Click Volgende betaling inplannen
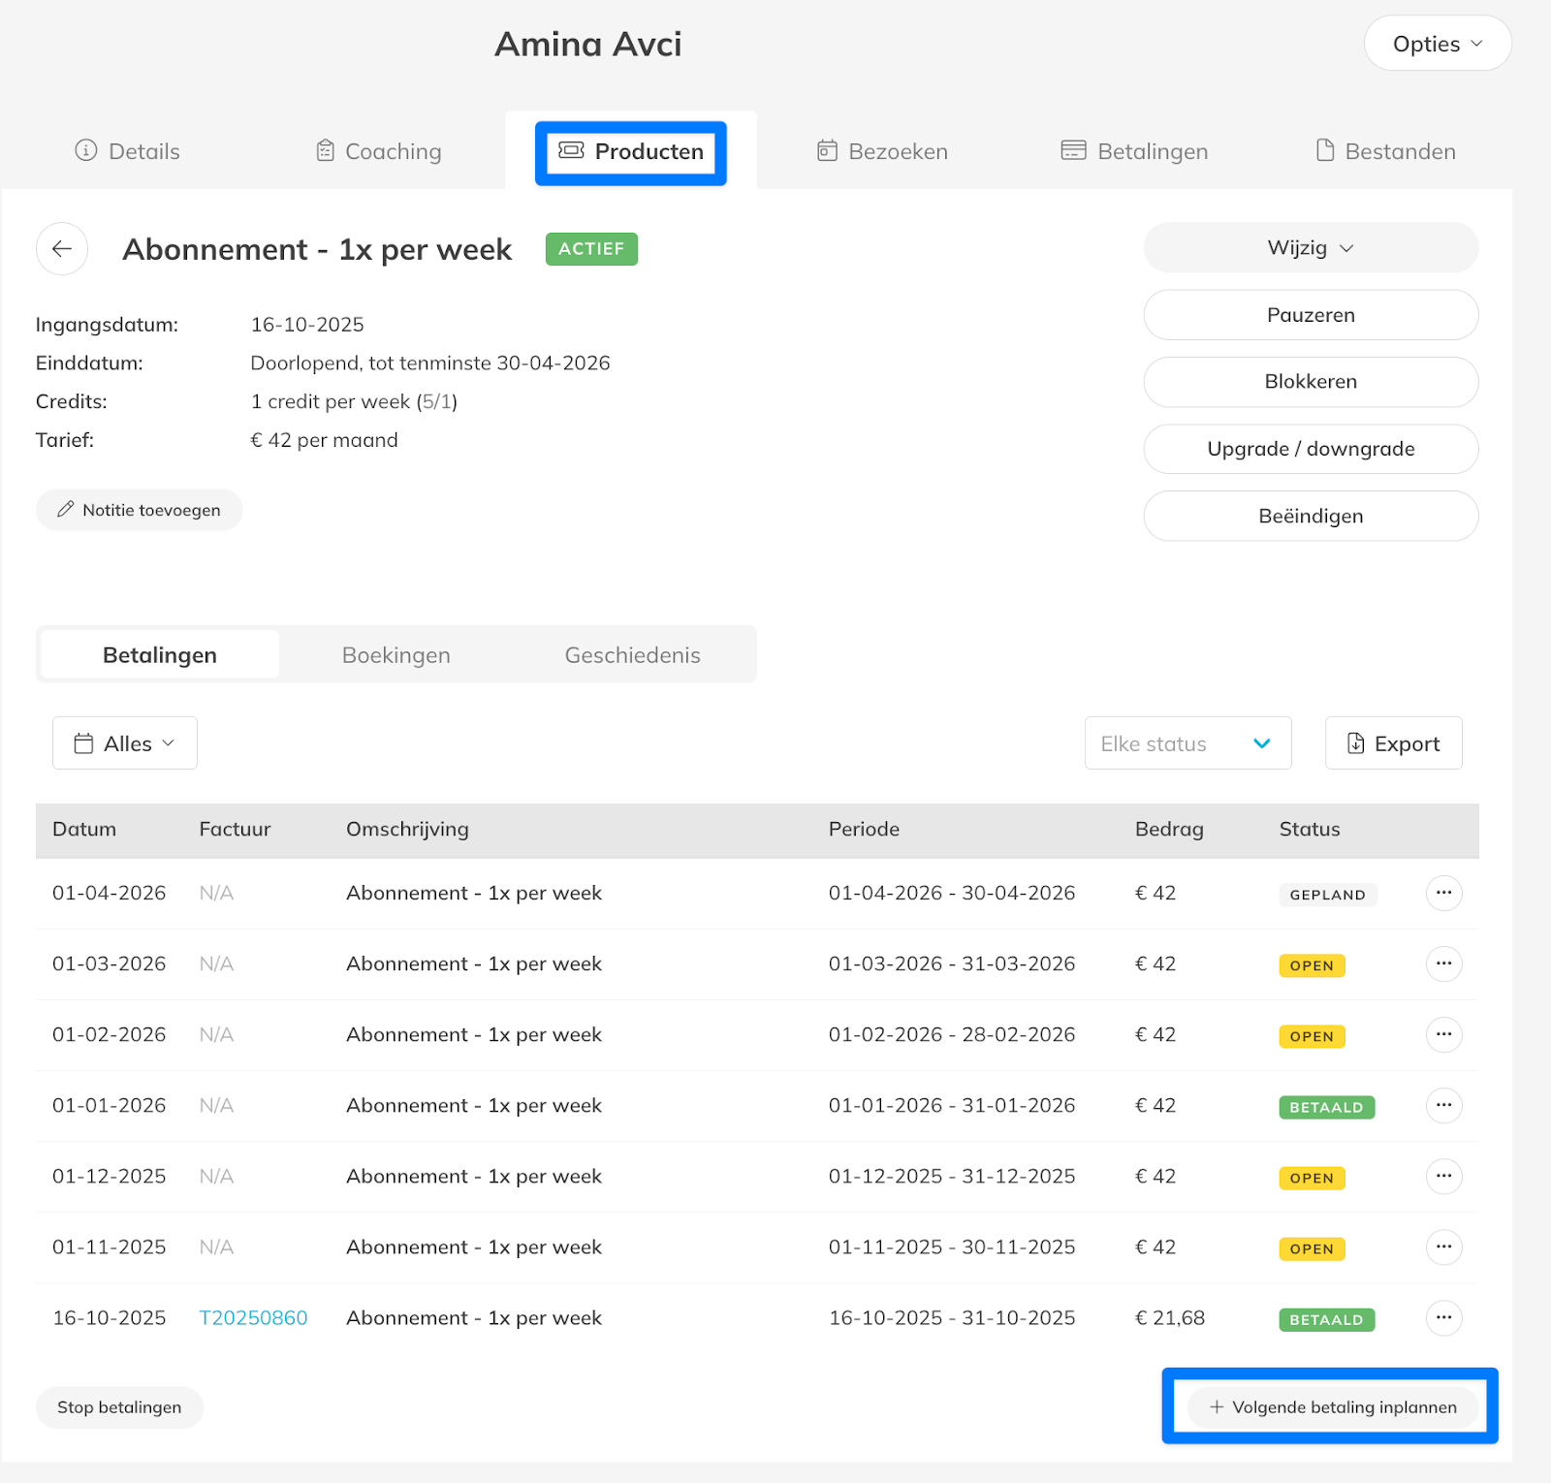The width and height of the screenshot is (1551, 1483). [1332, 1406]
